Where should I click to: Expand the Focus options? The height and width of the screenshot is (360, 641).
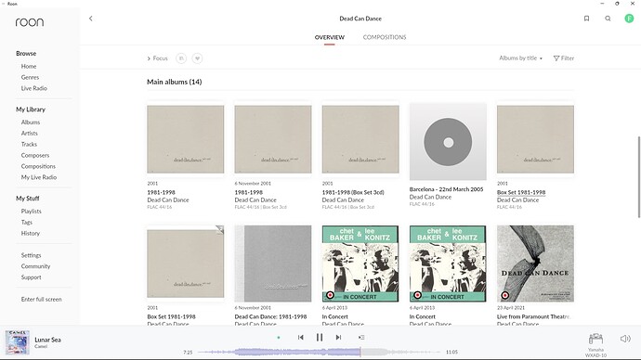coord(157,58)
